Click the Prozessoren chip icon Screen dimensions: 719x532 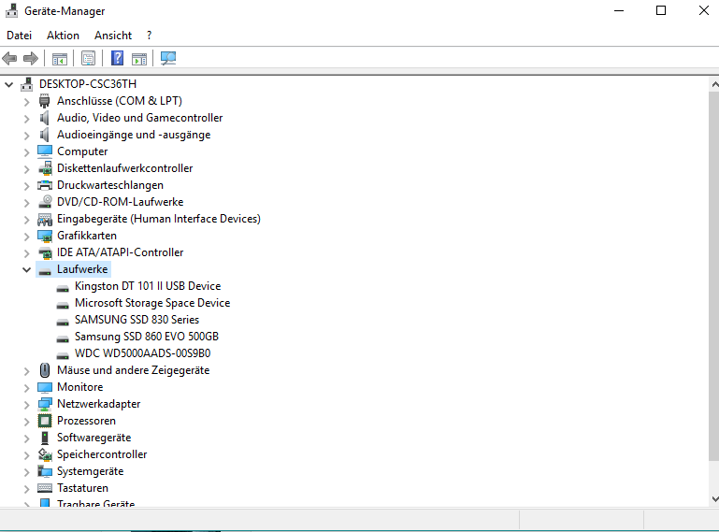[x=45, y=421]
